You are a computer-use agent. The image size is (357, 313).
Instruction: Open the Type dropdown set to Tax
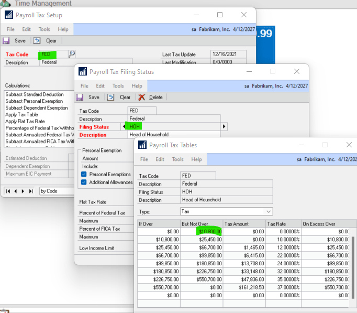269,212
